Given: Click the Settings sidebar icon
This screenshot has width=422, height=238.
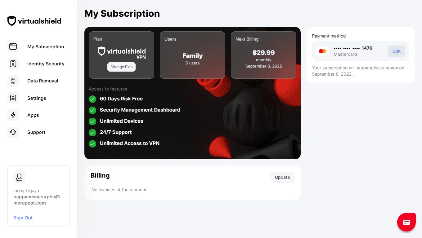Looking at the screenshot, I should coord(13,98).
